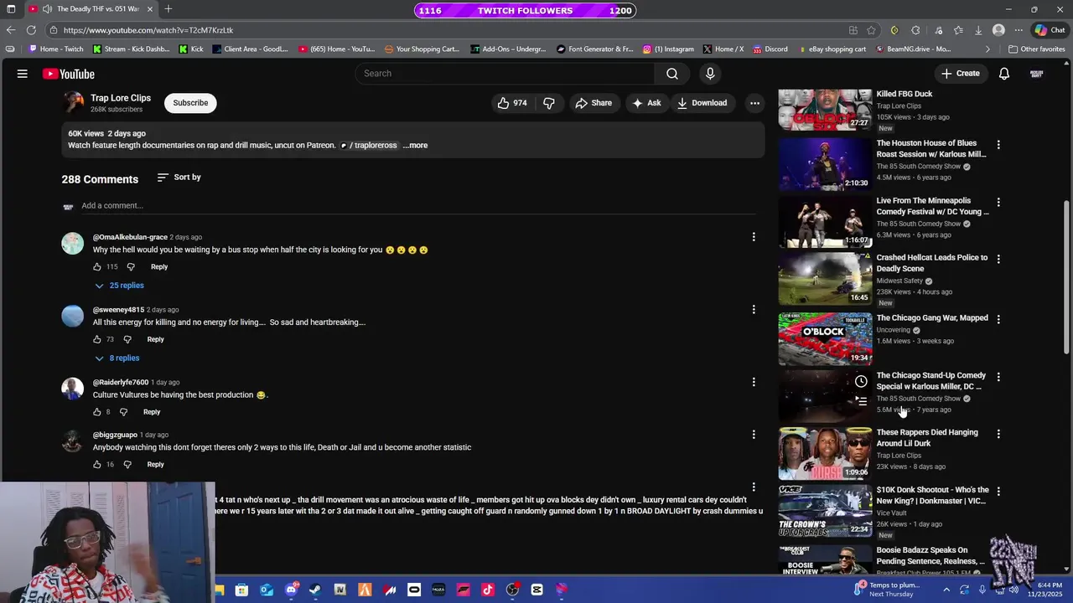Like the @sweeney4815 comment
This screenshot has width=1073, height=603.
point(97,340)
